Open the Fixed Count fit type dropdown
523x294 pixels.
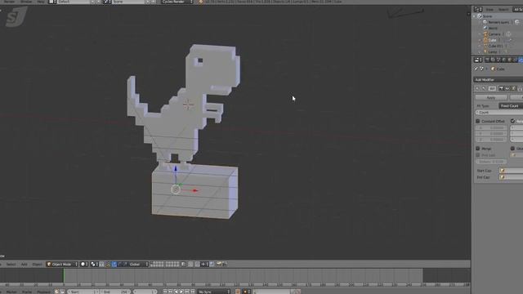[x=511, y=106]
